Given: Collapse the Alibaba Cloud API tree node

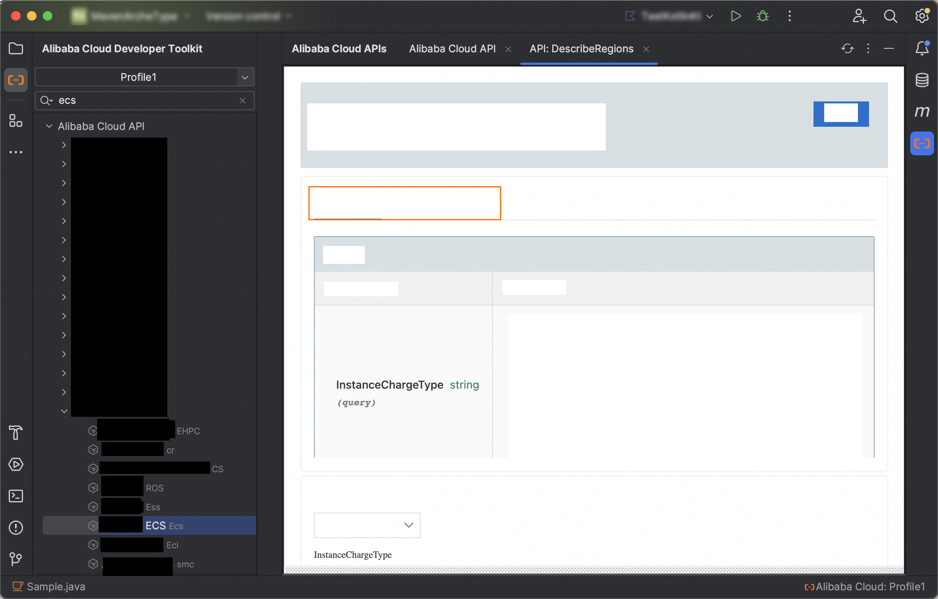Looking at the screenshot, I should [49, 126].
